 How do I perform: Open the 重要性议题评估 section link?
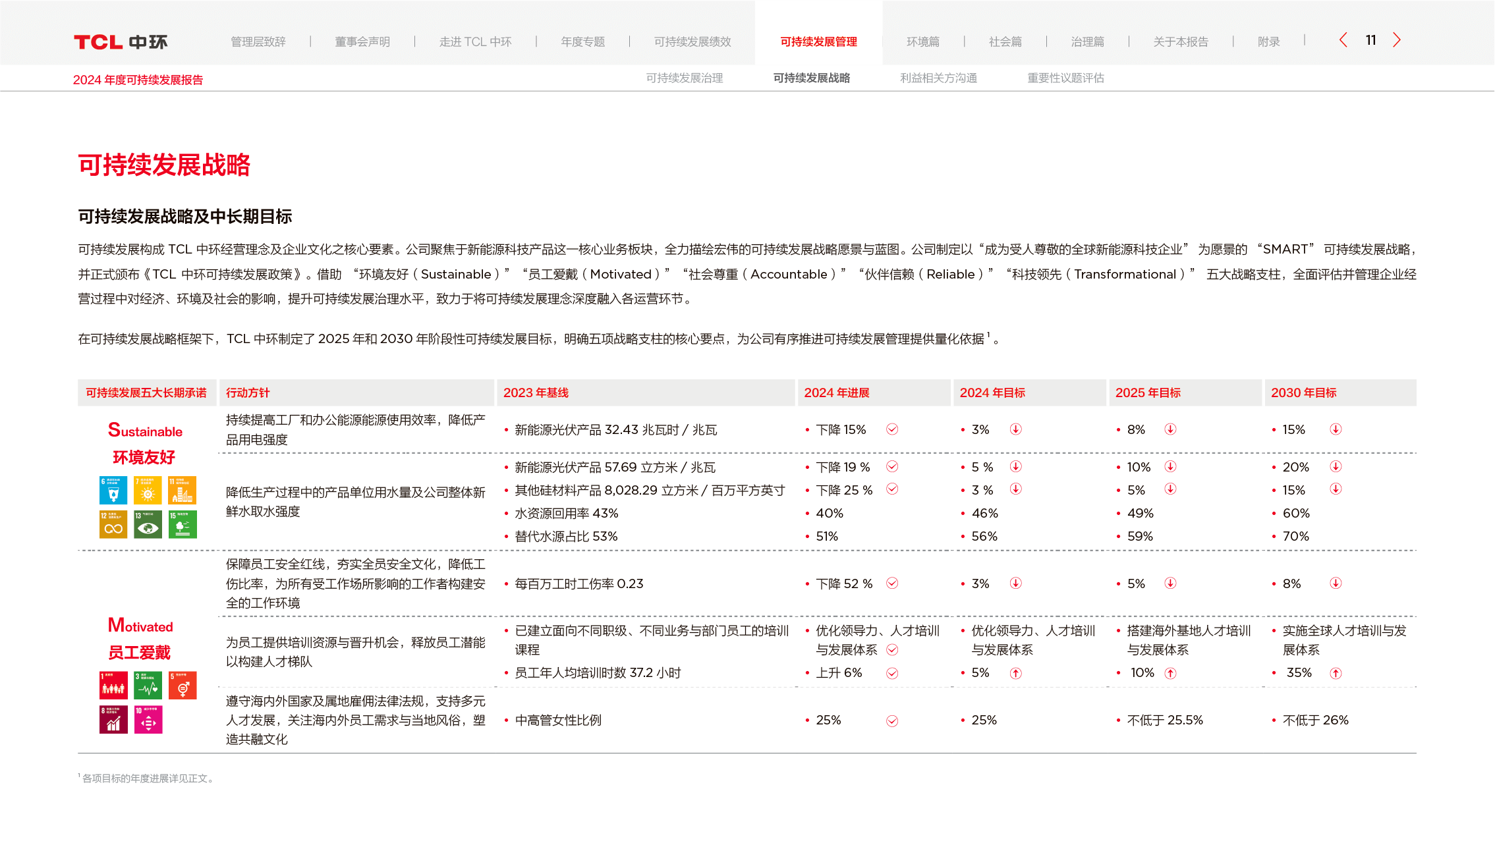[x=1065, y=78]
